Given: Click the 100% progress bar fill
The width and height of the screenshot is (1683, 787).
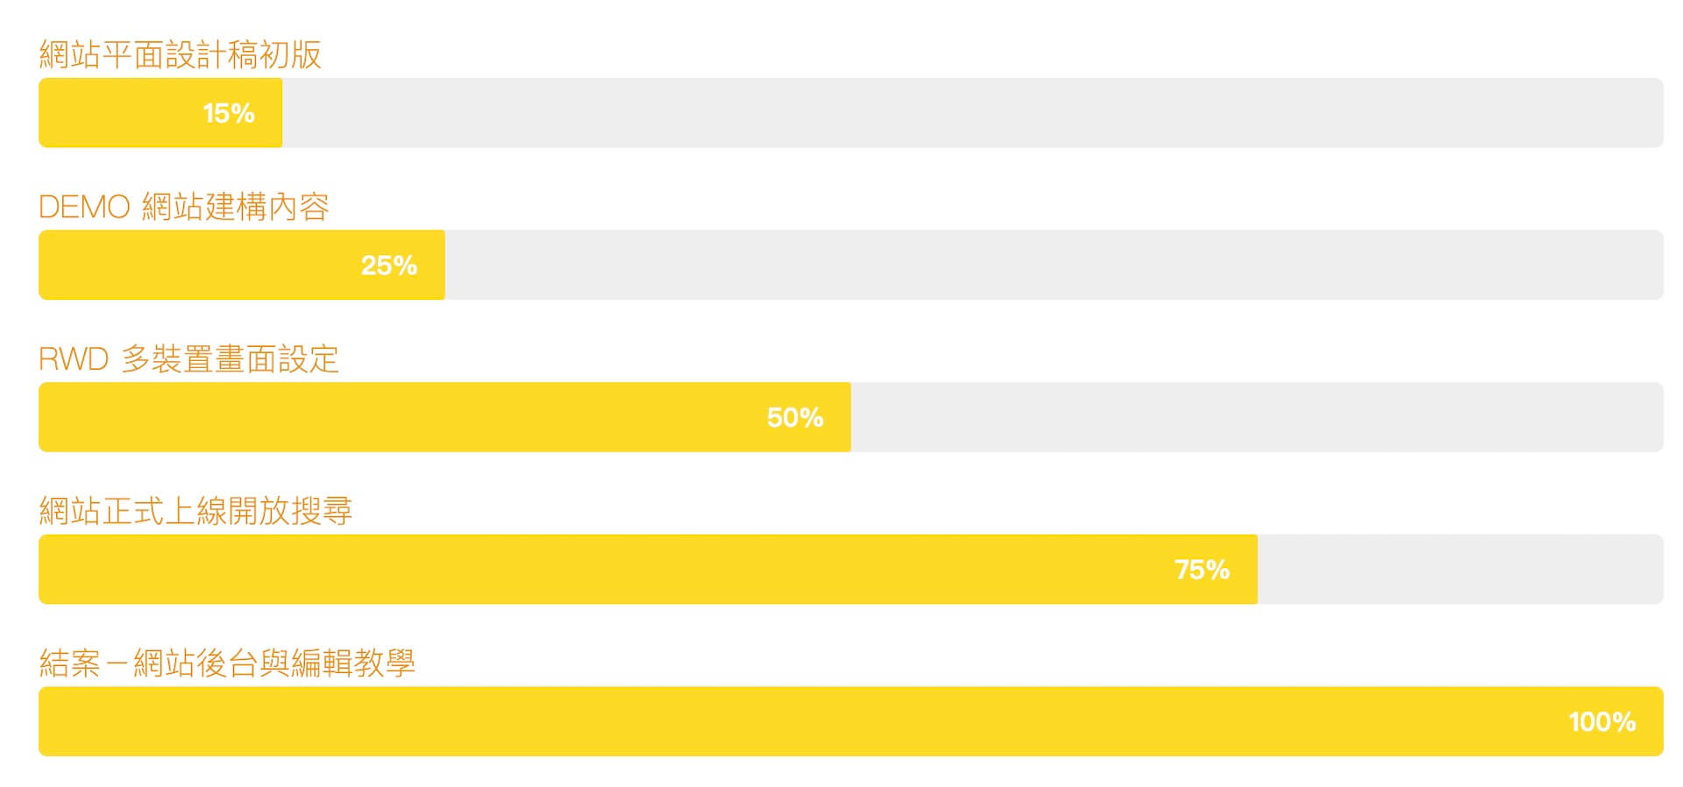Looking at the screenshot, I should click(x=851, y=721).
